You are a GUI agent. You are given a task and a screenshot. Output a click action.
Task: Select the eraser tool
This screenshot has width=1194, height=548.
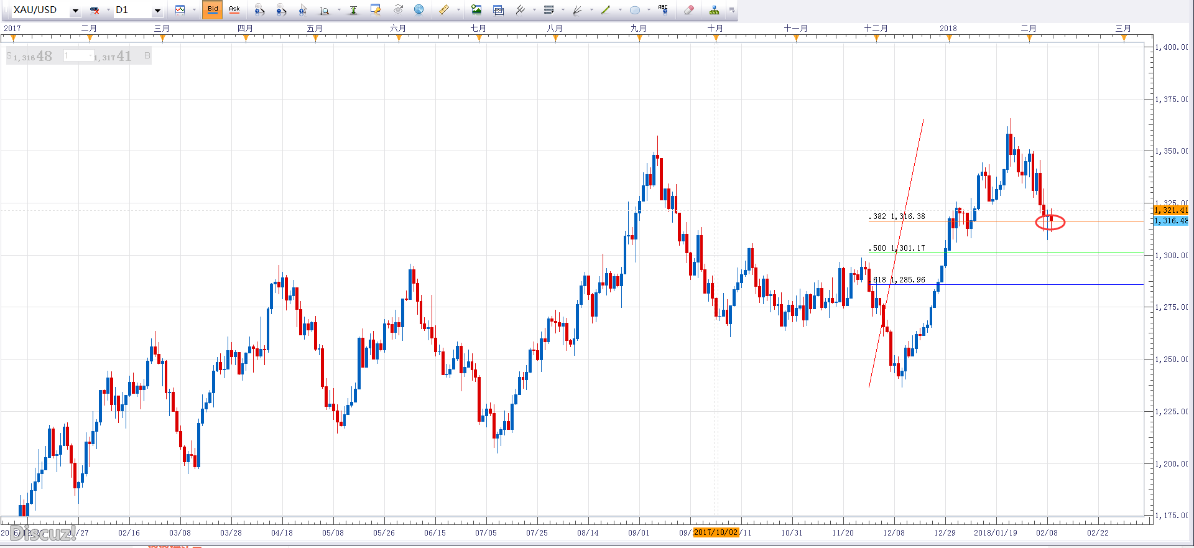[688, 10]
